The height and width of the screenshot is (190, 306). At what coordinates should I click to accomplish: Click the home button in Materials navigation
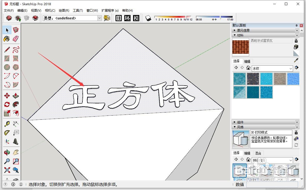(248, 68)
